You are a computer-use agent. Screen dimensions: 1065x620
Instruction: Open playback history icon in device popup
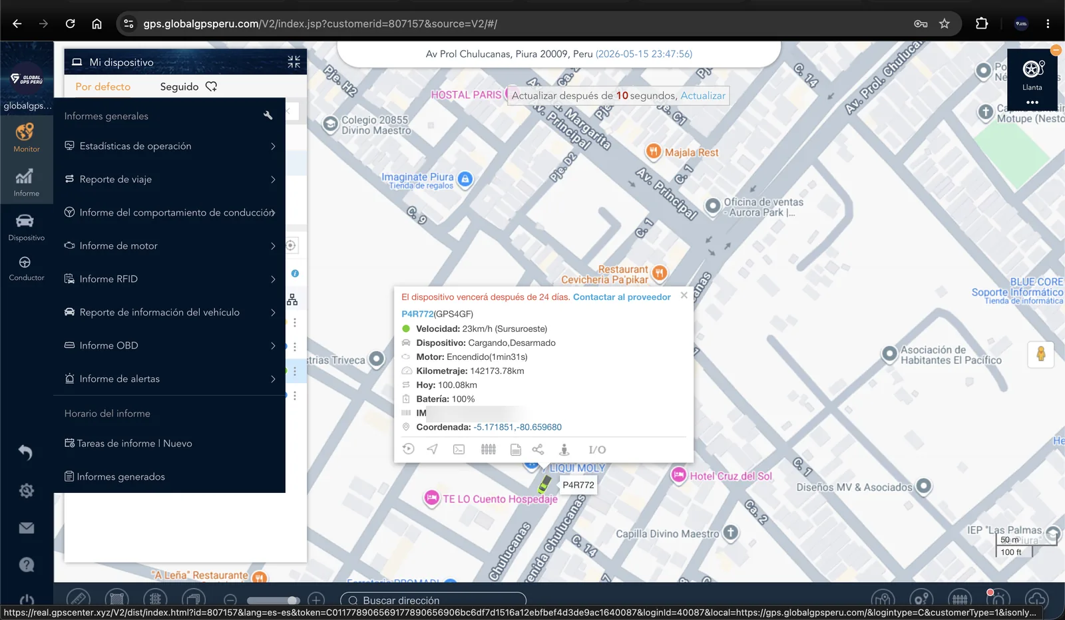409,449
